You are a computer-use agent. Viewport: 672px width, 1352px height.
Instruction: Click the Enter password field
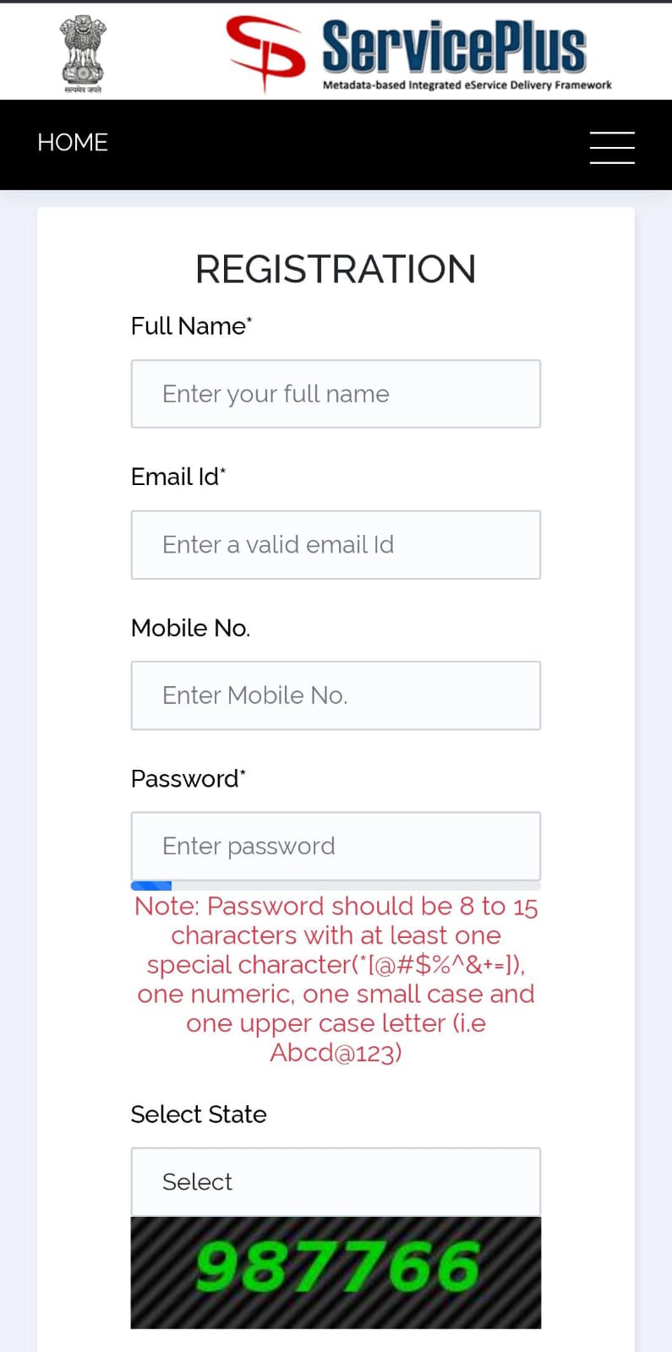pyautogui.click(x=336, y=846)
